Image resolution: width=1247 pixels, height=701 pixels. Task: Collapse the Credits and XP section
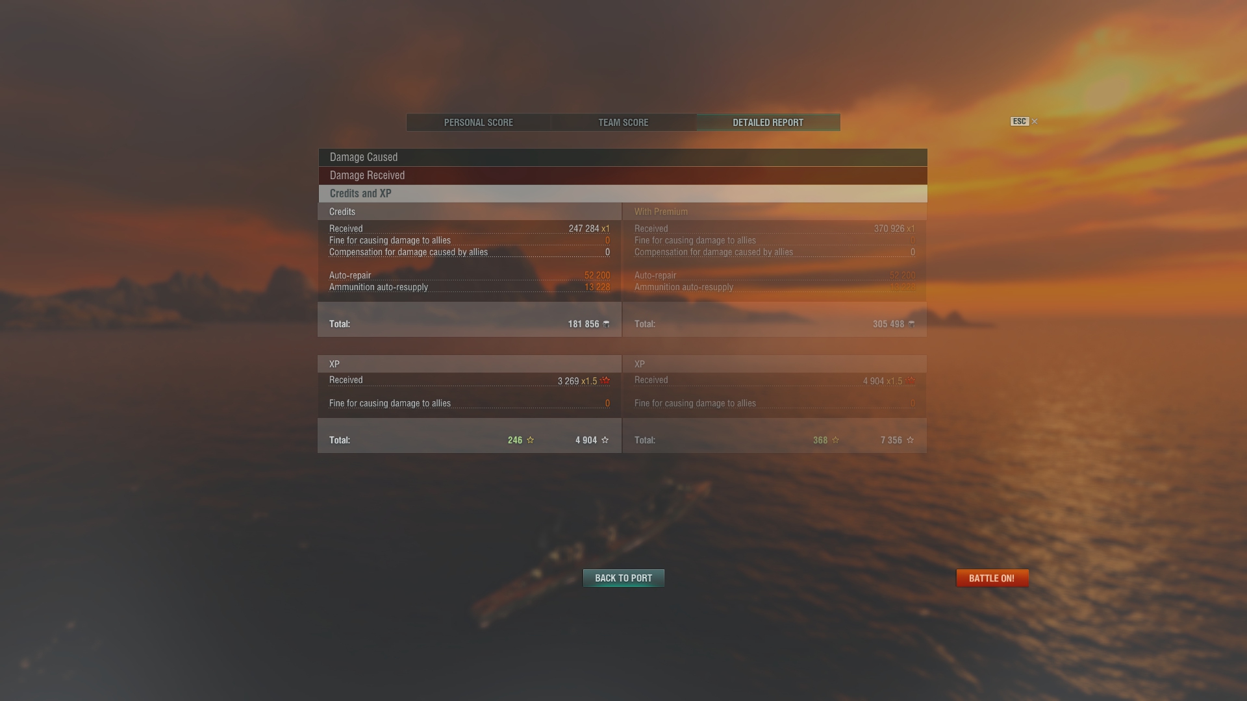(623, 193)
